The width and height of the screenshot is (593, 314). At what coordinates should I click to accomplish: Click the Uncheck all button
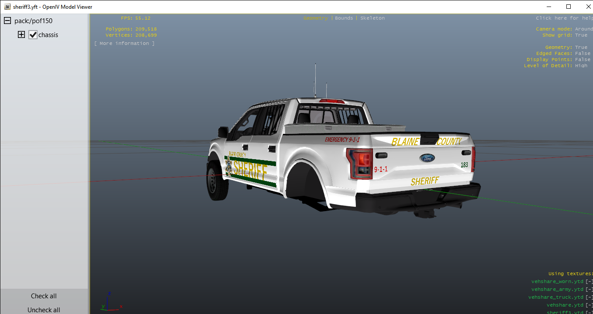pyautogui.click(x=44, y=310)
